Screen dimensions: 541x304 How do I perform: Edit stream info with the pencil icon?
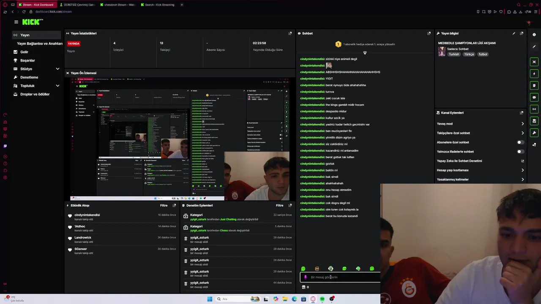(x=514, y=33)
